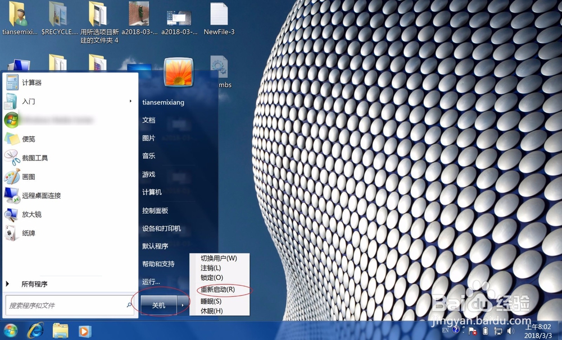Open the 便笺 sticky notes icon
The image size is (562, 340).
point(11,139)
